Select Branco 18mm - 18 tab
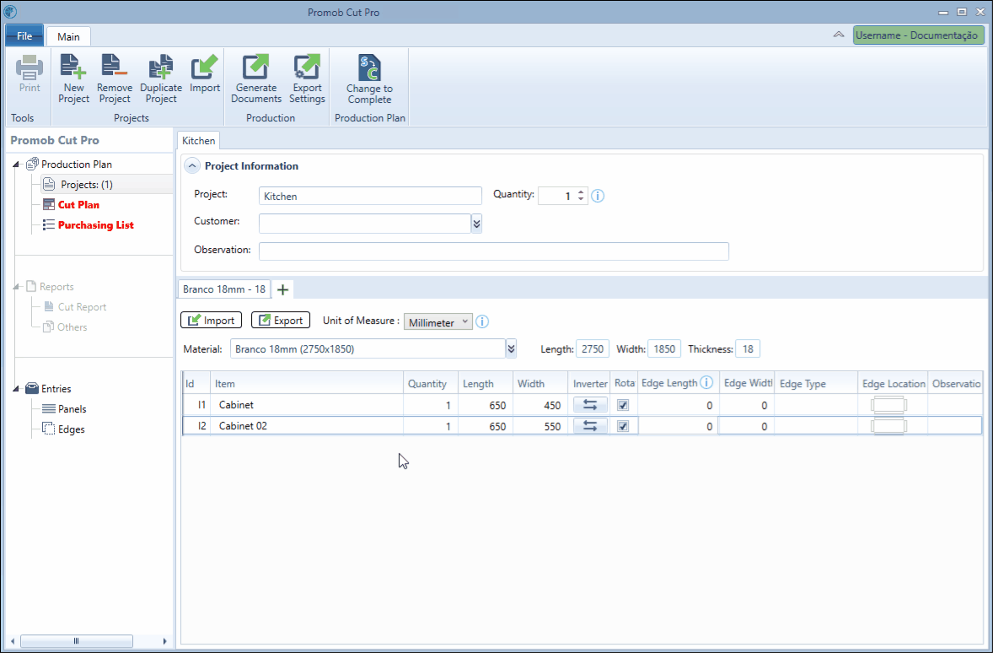 click(224, 289)
